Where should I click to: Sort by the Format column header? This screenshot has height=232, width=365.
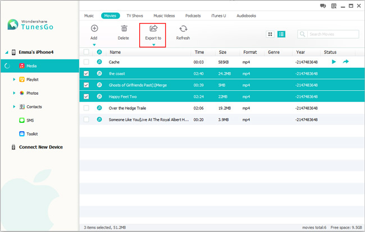250,52
